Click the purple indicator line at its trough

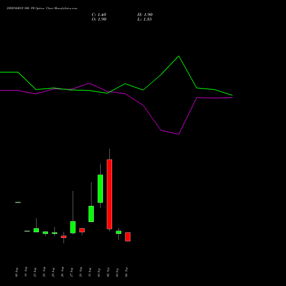[178, 134]
